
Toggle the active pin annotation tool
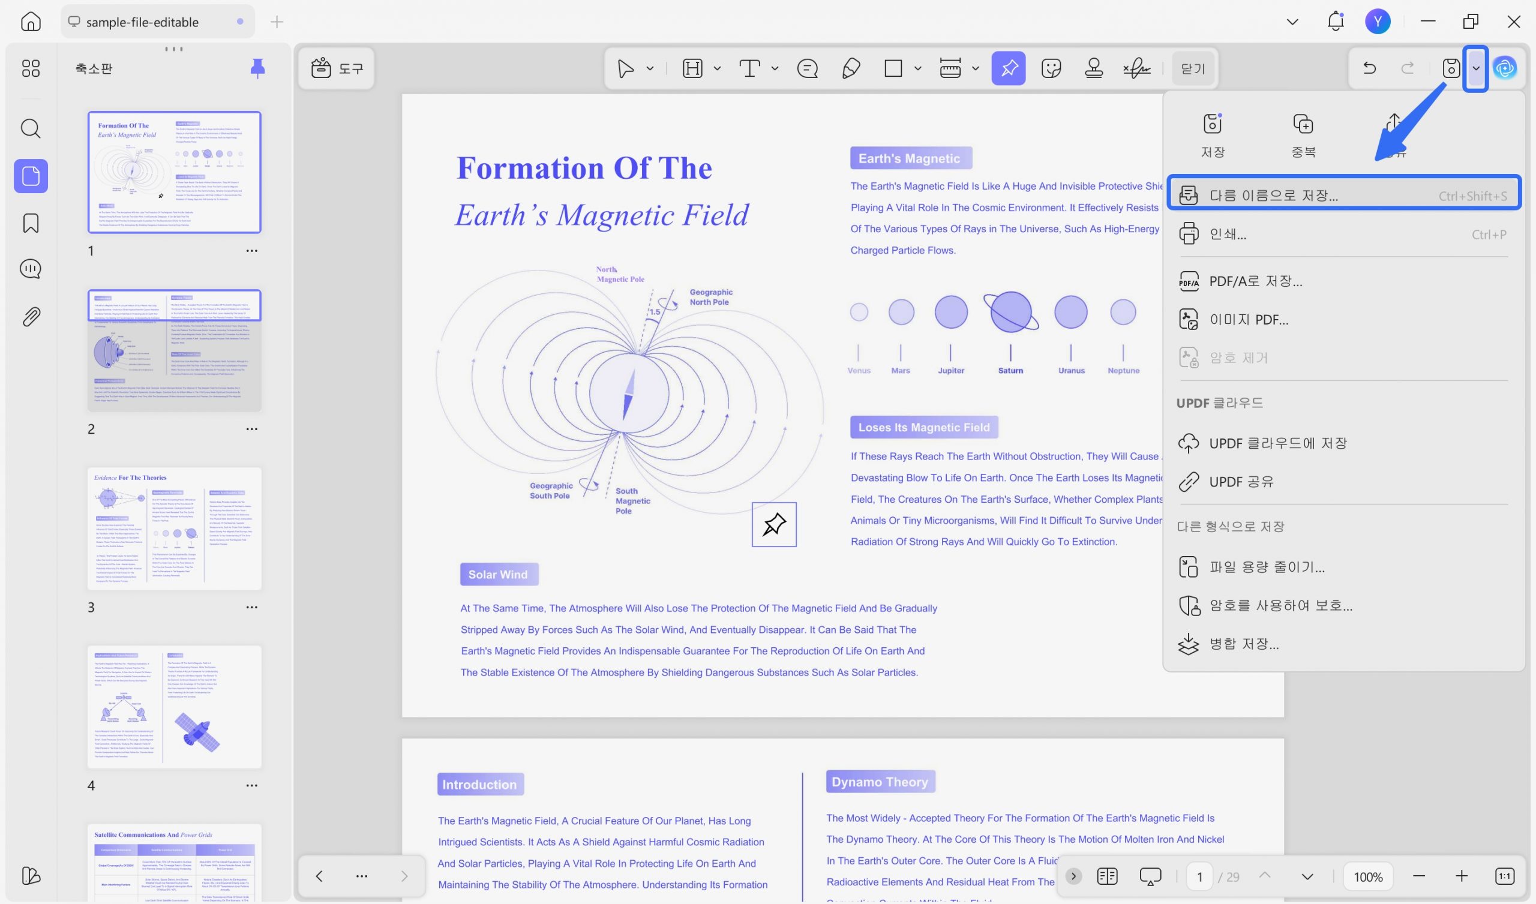tap(1008, 68)
